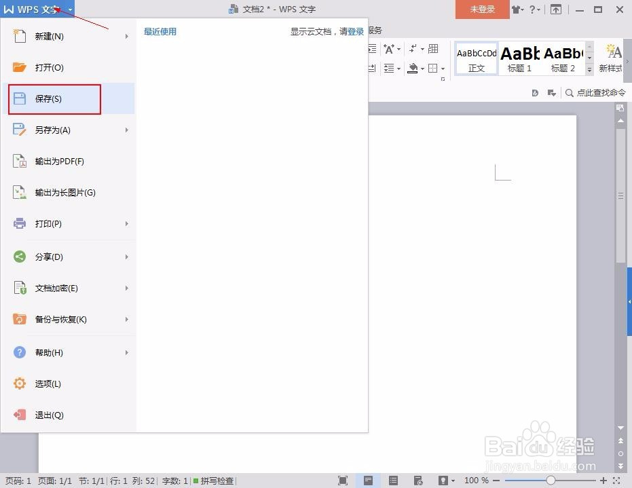The image size is (632, 488).
Task: Click the printer icon
Action: tap(19, 223)
